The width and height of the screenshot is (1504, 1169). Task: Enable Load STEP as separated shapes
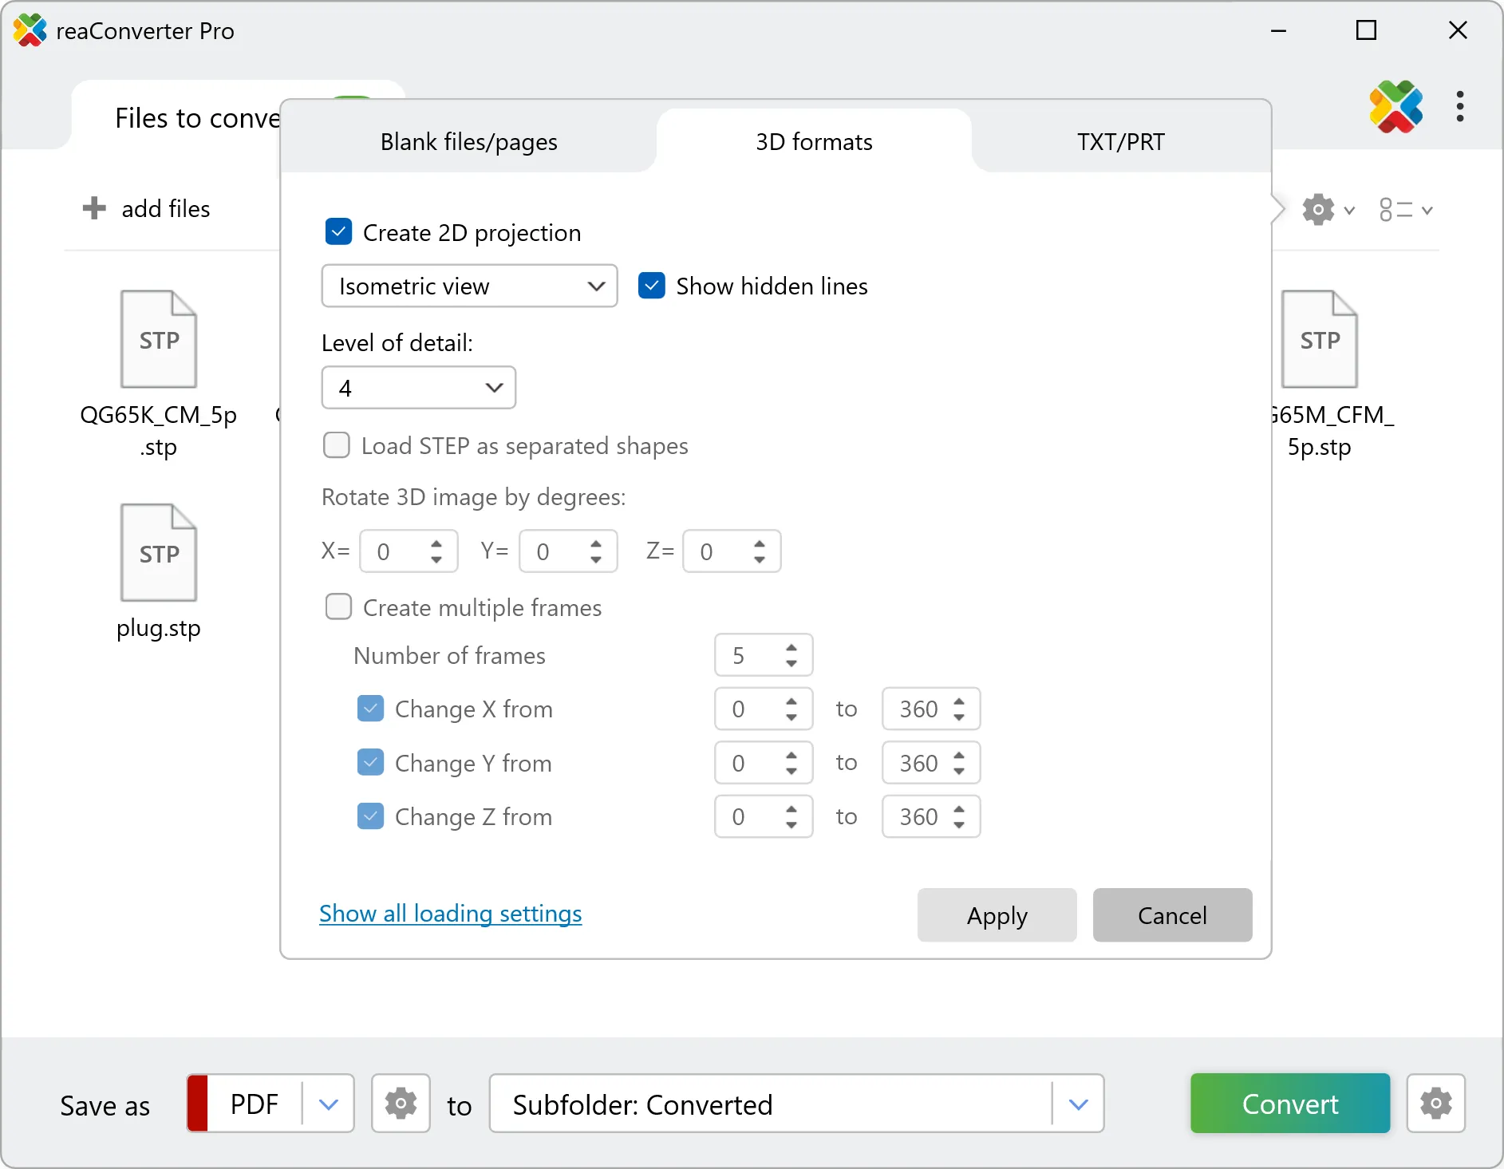337,445
